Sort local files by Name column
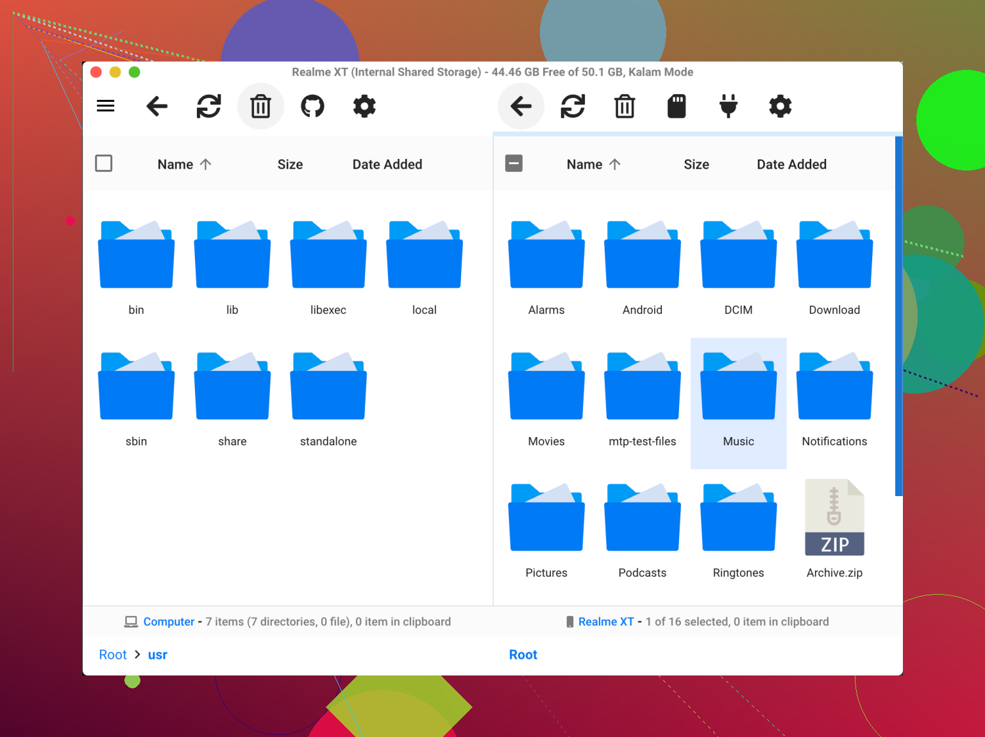The width and height of the screenshot is (985, 737). (x=184, y=165)
